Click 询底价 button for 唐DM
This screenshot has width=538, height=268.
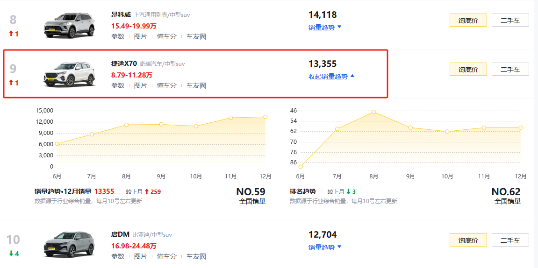[x=468, y=240]
